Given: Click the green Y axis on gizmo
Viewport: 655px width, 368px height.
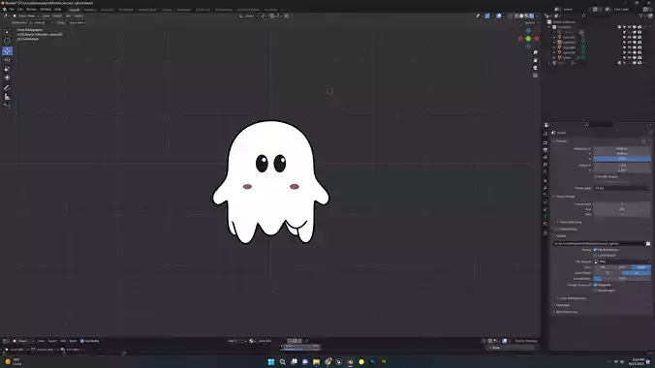Looking at the screenshot, I should tap(528, 39).
